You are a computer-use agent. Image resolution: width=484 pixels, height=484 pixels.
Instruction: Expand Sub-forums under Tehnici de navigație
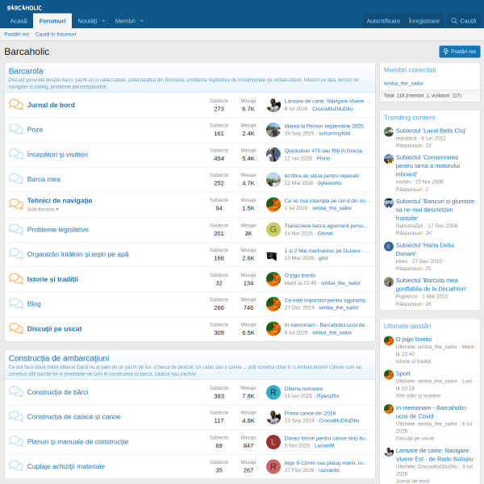tap(43, 209)
